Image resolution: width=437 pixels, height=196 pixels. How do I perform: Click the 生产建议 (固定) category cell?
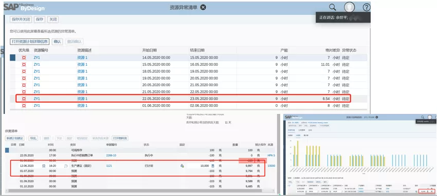coord(81,166)
